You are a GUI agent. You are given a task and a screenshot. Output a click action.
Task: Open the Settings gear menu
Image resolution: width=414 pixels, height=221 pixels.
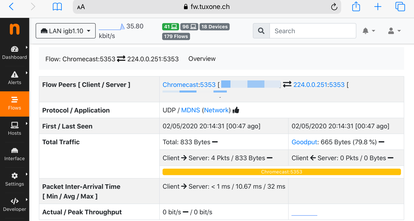click(x=15, y=179)
